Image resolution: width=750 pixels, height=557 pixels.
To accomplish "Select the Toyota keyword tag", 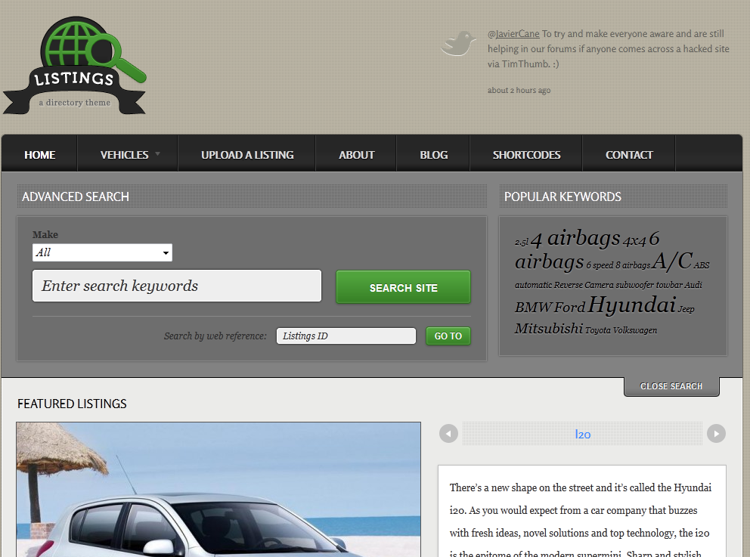I will [598, 330].
